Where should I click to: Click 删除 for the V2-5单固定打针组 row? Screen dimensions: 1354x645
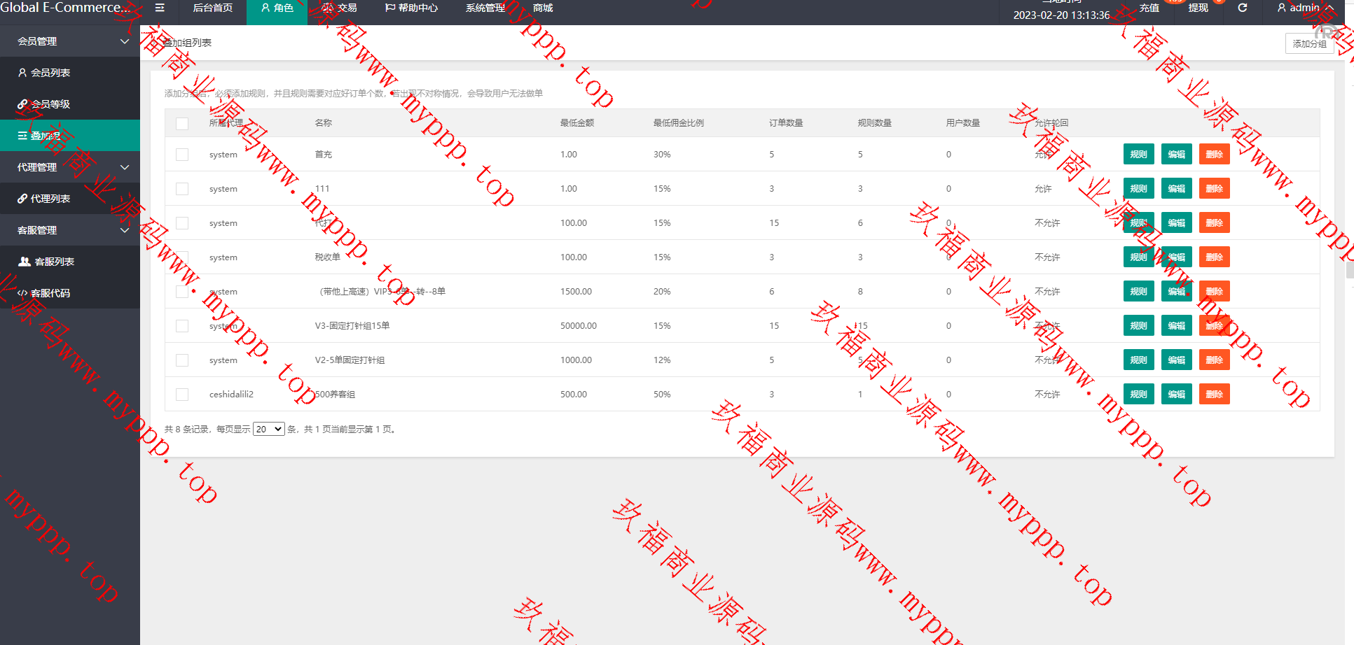1214,360
